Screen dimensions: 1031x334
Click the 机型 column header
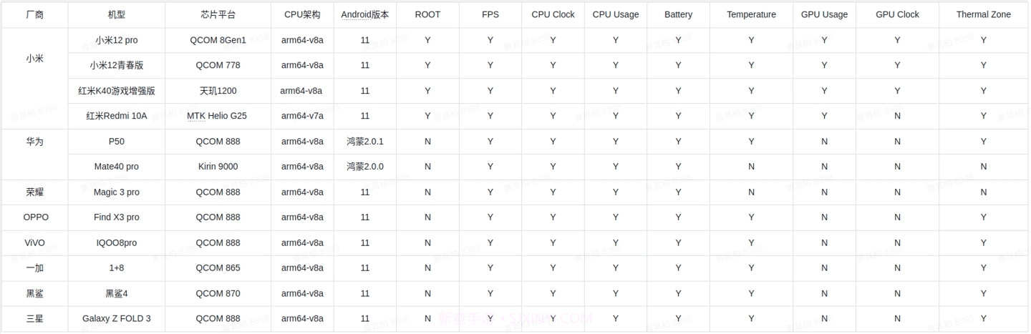pos(116,14)
